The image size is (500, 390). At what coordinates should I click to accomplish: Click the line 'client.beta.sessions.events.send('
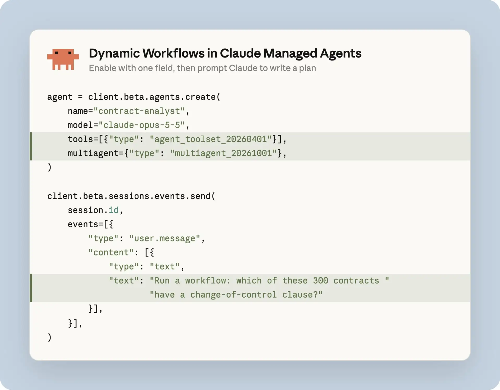(x=131, y=196)
